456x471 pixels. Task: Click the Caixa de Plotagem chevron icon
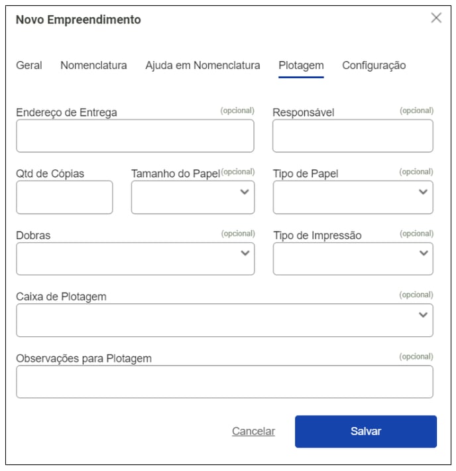coord(424,315)
